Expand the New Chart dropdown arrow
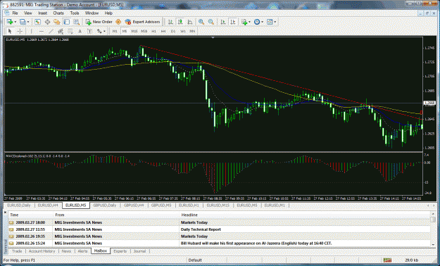Viewport: 440px width, 266px height. [15, 22]
